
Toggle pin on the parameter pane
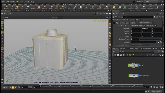[x=160, y=13]
